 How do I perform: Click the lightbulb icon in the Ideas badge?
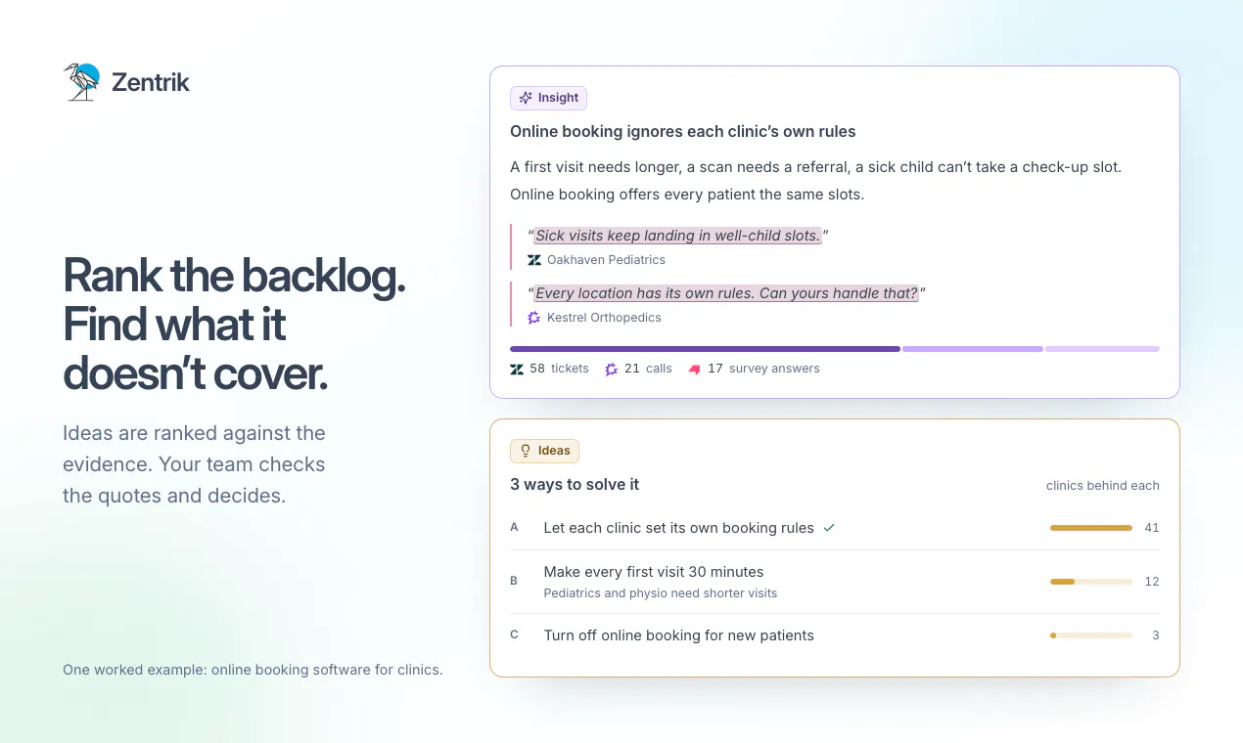pos(526,451)
